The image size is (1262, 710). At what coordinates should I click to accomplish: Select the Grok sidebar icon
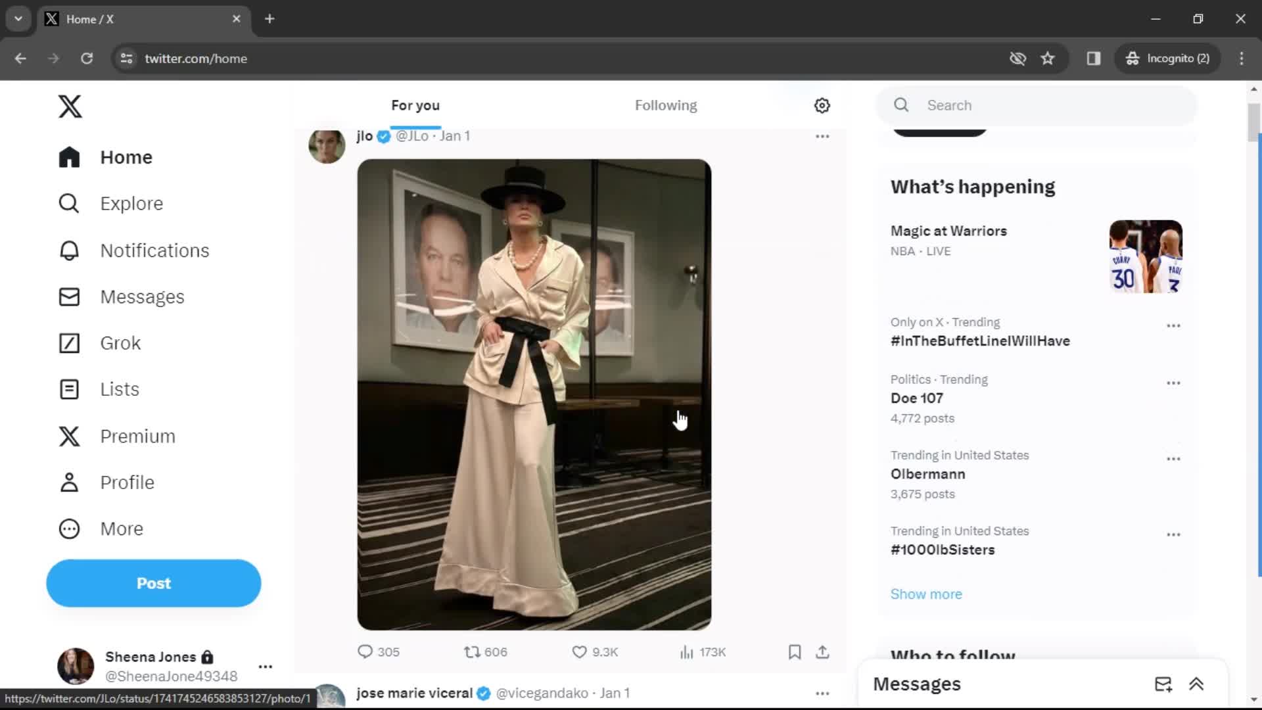tap(69, 343)
